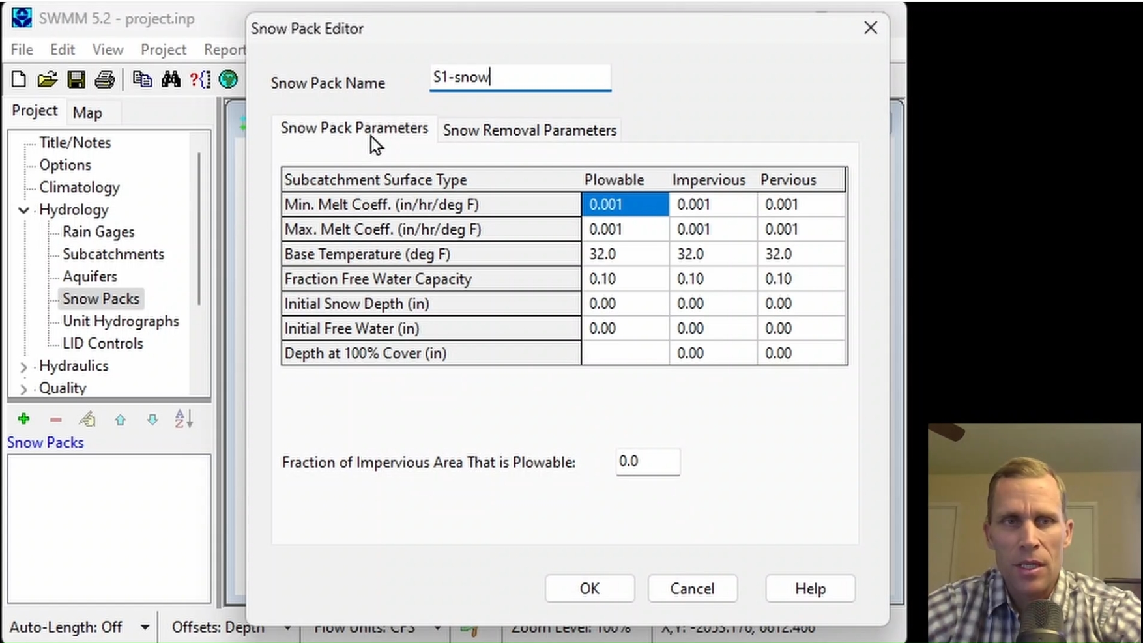Open the Project menu

[x=163, y=50]
